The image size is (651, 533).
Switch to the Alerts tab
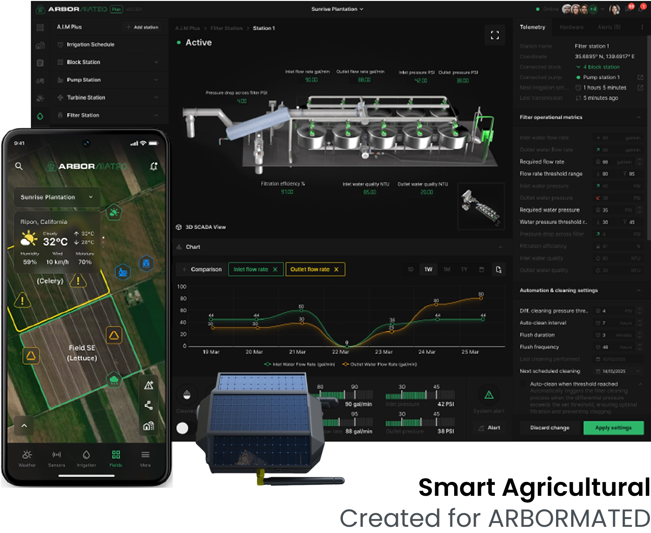click(x=609, y=27)
